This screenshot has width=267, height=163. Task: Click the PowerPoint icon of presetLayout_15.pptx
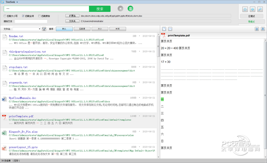click(x=4, y=148)
